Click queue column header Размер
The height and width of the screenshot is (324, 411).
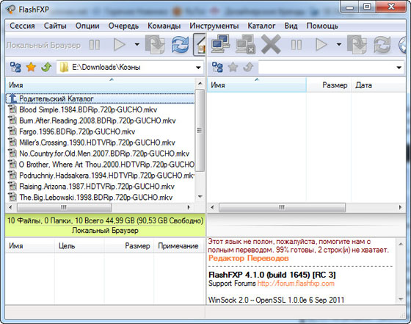coord(129,246)
